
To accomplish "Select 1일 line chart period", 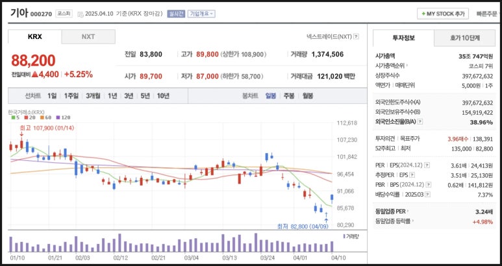I will click(x=52, y=95).
